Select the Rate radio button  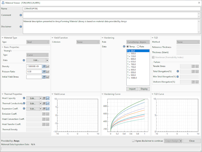click(138, 47)
